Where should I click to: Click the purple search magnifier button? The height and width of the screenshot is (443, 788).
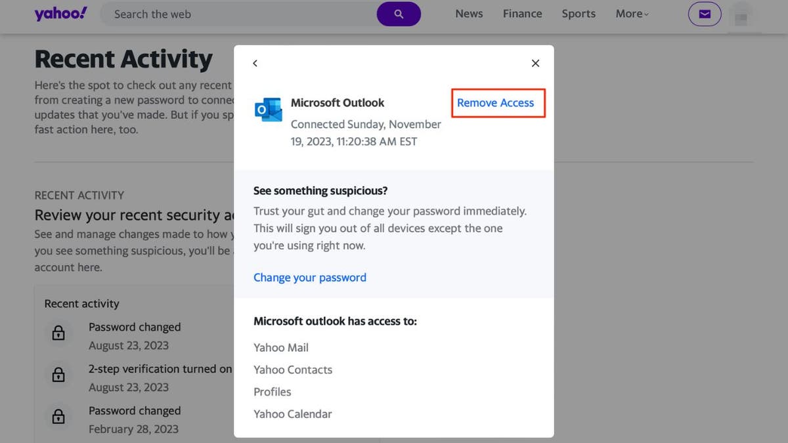coord(399,14)
